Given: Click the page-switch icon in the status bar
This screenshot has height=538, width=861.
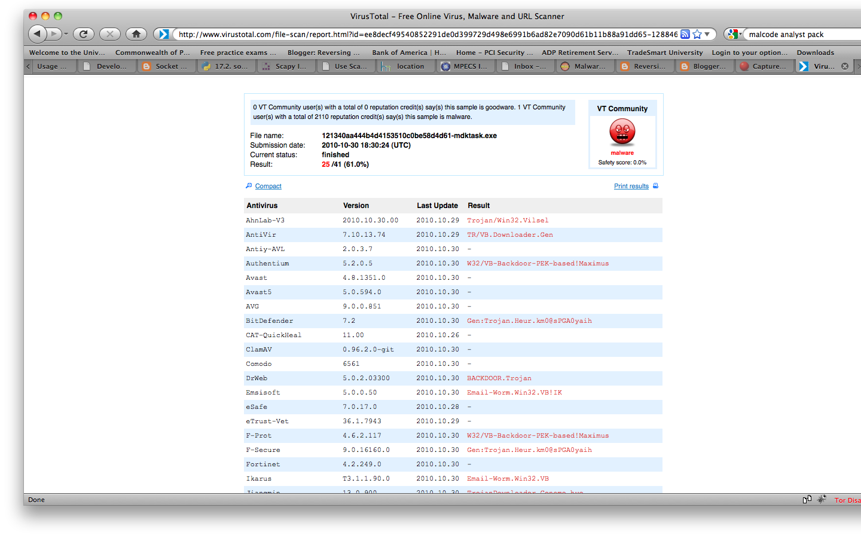Looking at the screenshot, I should (x=807, y=499).
